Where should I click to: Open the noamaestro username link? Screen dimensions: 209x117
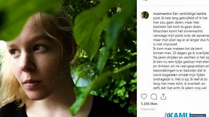click(162, 14)
